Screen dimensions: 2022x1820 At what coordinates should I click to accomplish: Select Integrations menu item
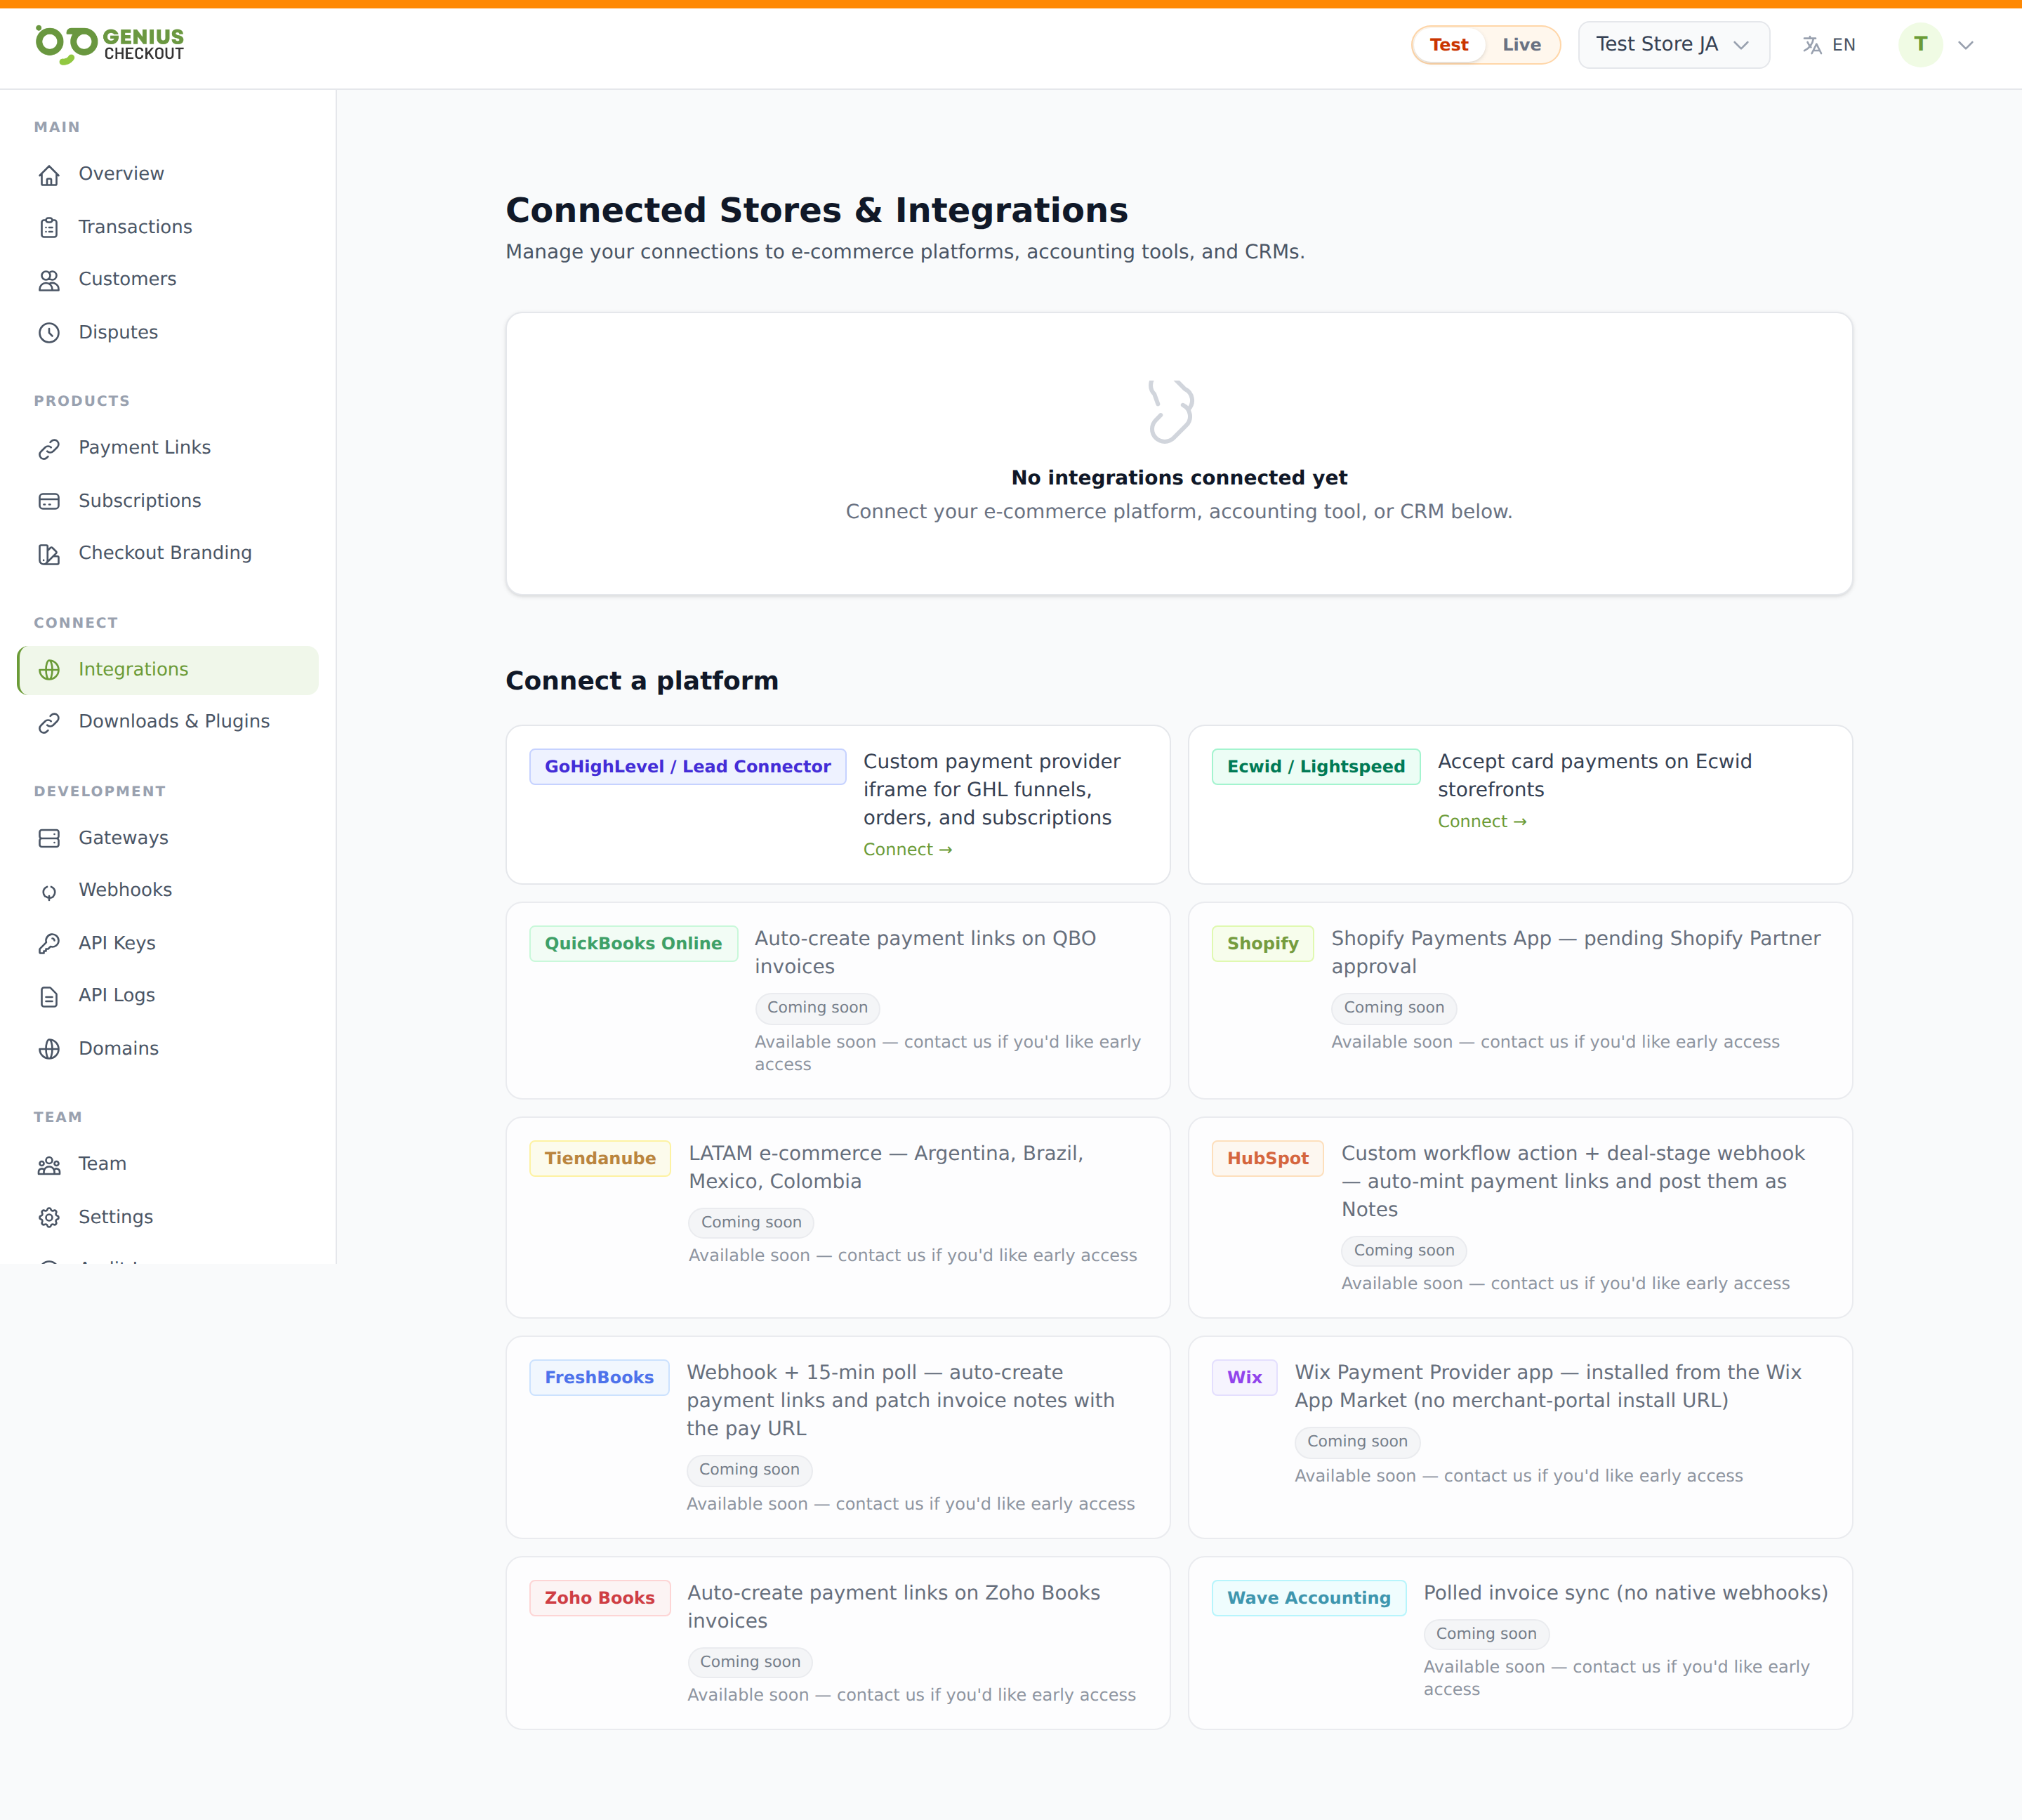(x=168, y=670)
